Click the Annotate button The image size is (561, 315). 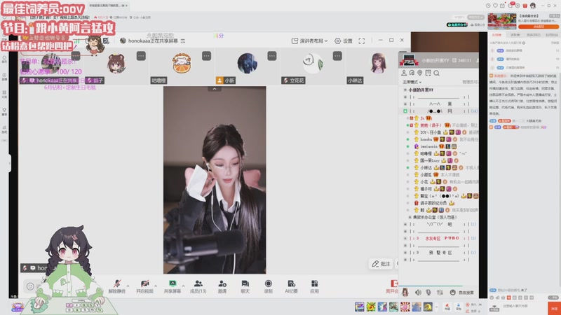(x=381, y=264)
